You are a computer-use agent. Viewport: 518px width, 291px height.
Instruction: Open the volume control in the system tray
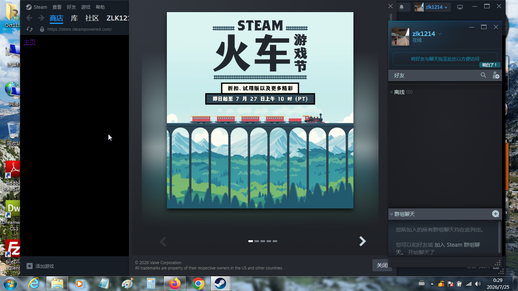478,284
